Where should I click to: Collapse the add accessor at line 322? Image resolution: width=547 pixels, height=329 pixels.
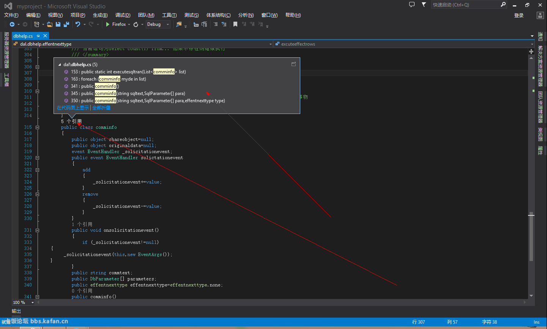[x=37, y=170]
